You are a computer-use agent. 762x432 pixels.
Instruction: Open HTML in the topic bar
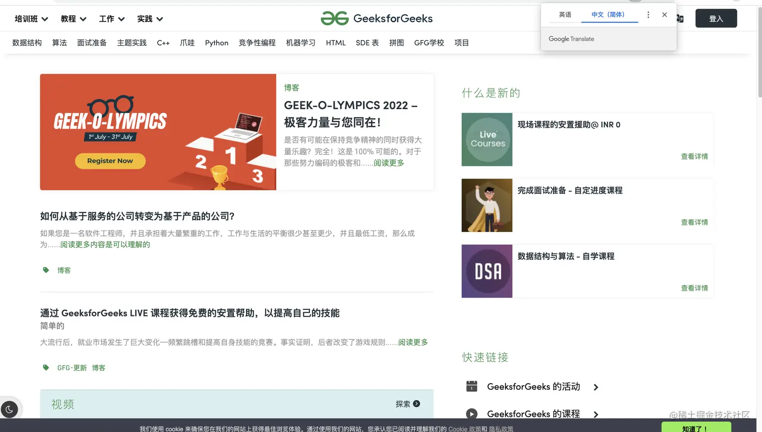[x=336, y=43]
